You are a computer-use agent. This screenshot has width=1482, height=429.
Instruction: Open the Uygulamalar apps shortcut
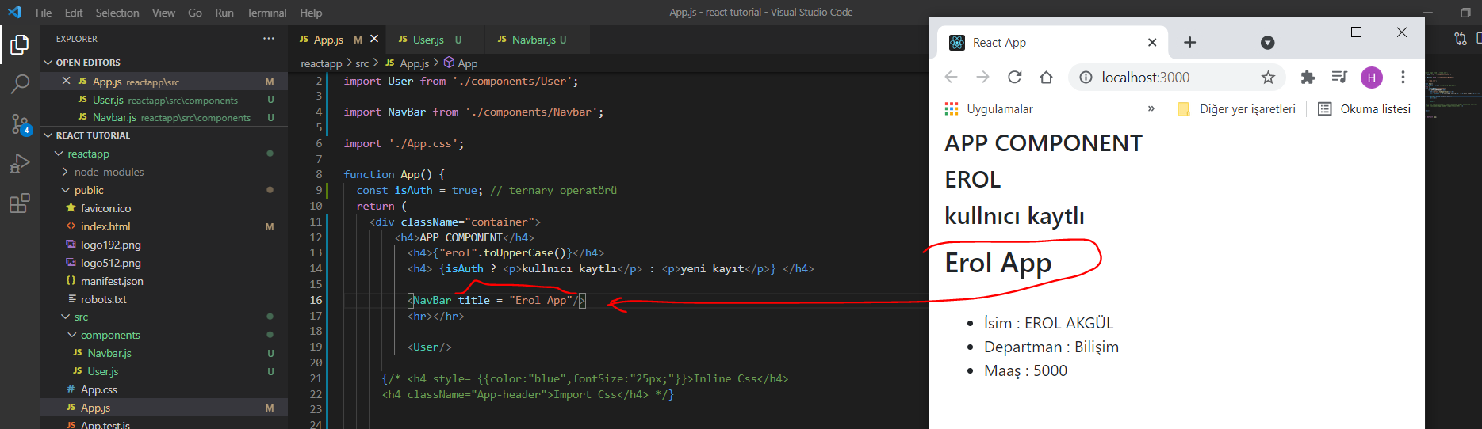coord(989,109)
